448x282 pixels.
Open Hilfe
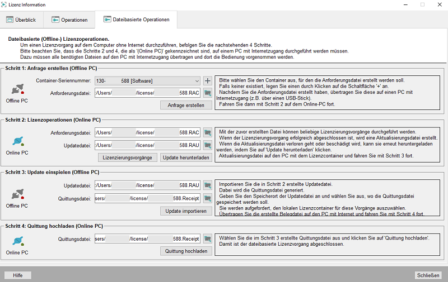tap(18, 275)
